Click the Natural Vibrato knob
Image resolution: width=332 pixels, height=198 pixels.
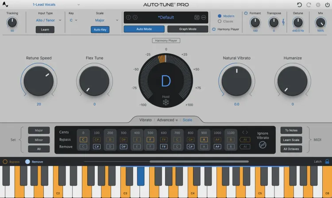pos(236,81)
